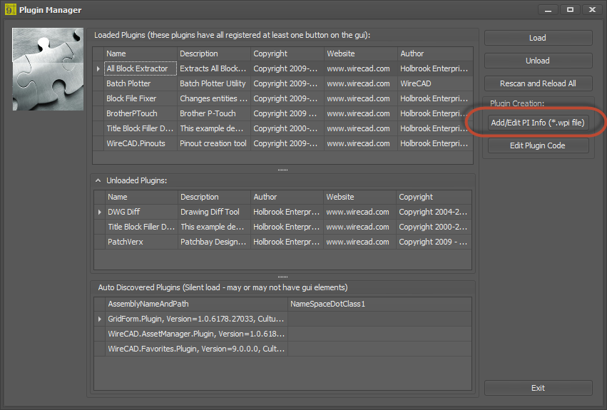Sort loaded plugins by Name column

click(141, 53)
